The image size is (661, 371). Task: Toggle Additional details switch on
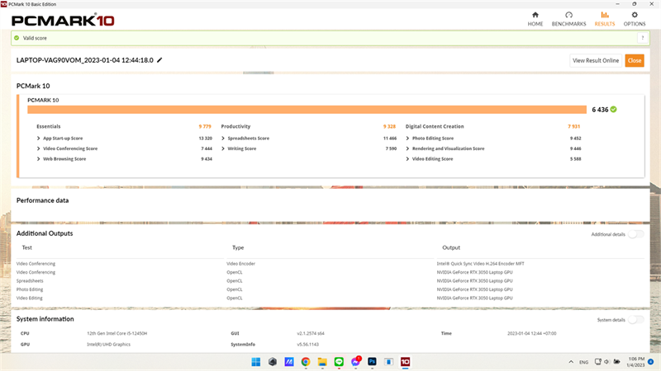[x=635, y=234]
